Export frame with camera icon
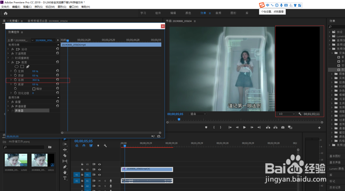 tap(283, 128)
